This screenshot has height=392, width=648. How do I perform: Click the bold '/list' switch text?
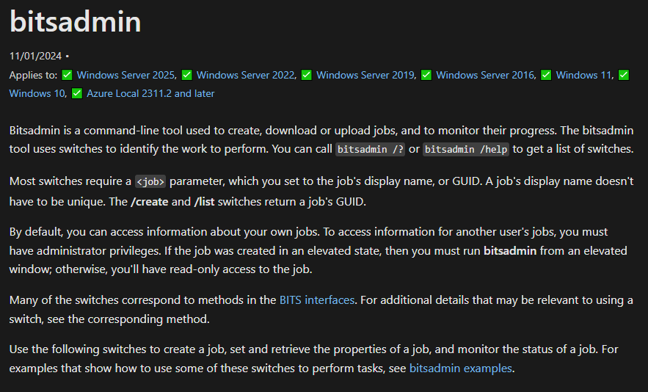(x=205, y=202)
